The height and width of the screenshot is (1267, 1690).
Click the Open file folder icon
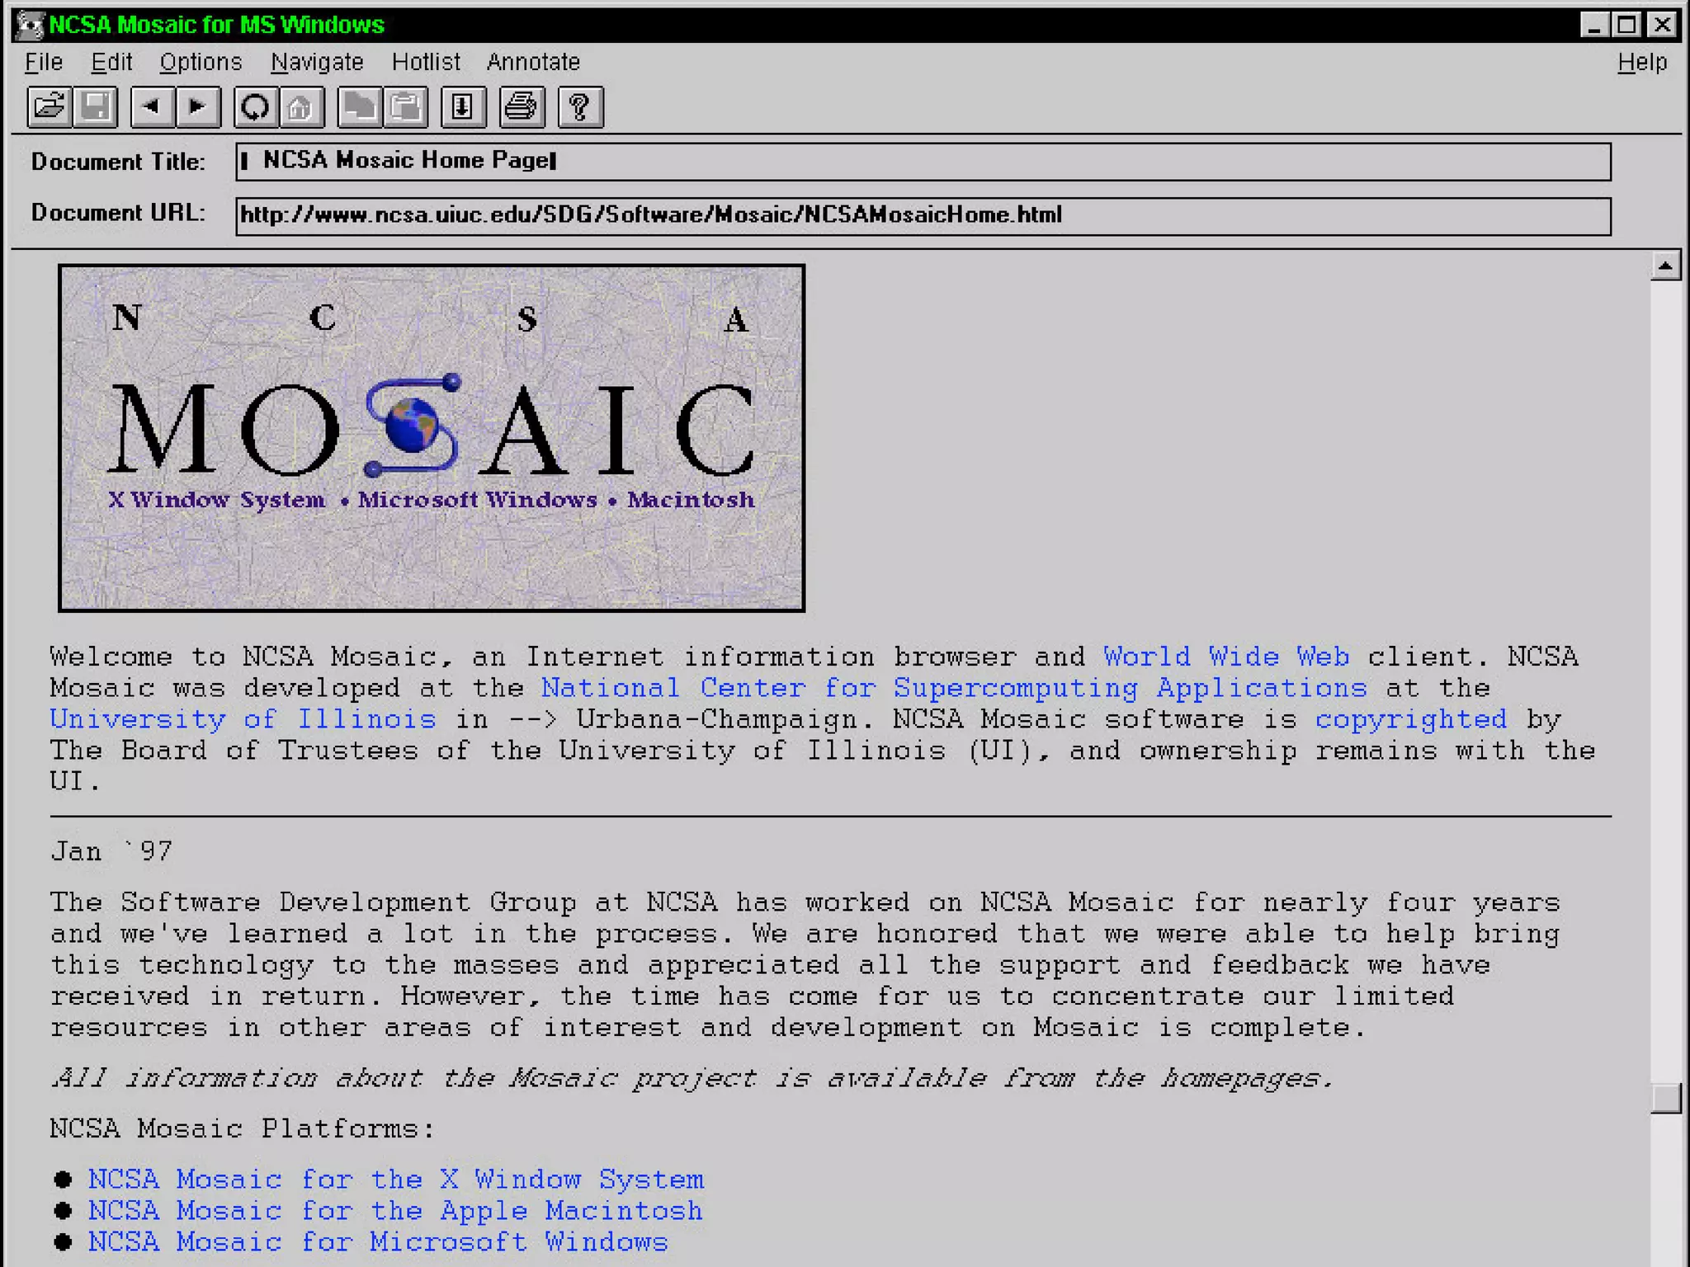(x=50, y=107)
